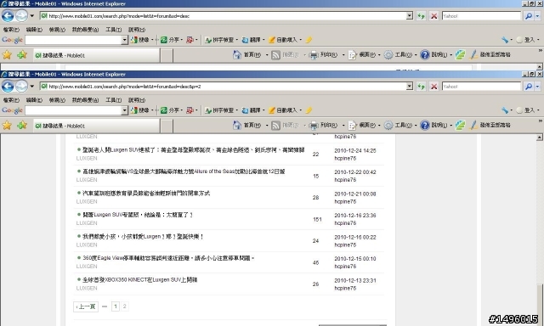Expand Home button dropdown arrow in front window
Image resolution: width=544 pixels, height=326 pixels.
point(267,125)
